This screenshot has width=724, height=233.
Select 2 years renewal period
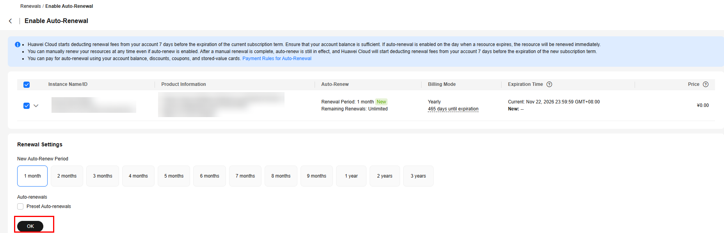(385, 176)
